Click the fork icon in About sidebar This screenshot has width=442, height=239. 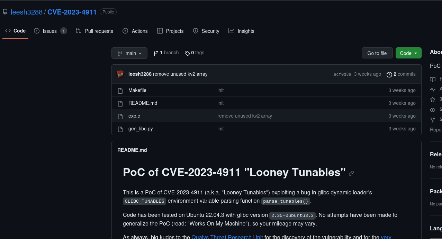coord(433,120)
